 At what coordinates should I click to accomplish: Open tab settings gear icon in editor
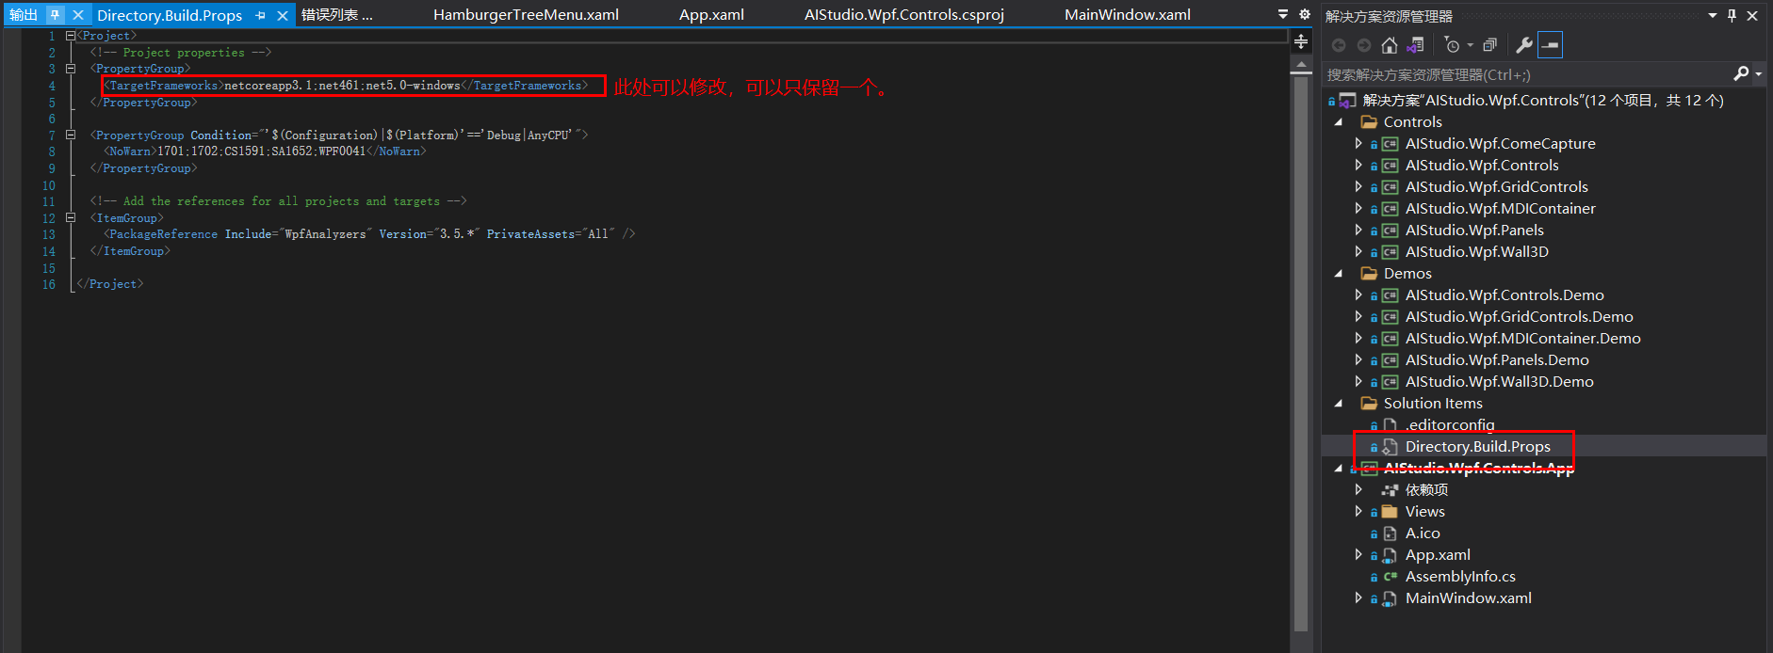[1305, 14]
